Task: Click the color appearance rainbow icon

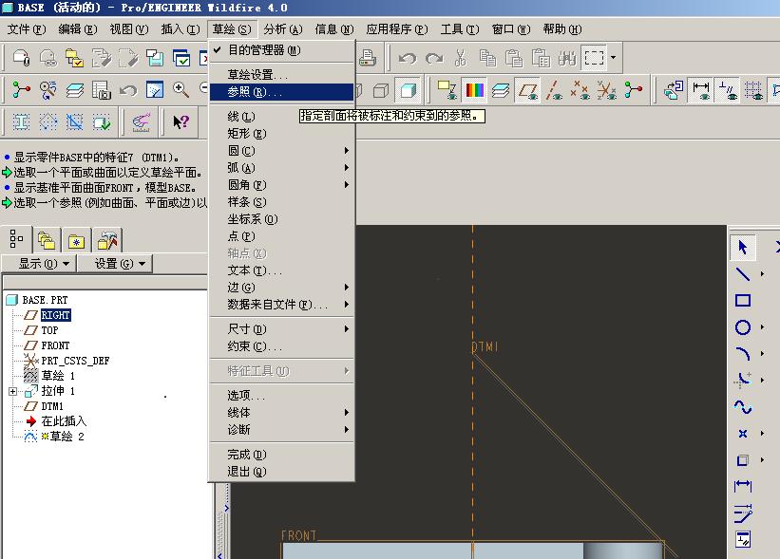Action: [x=475, y=90]
